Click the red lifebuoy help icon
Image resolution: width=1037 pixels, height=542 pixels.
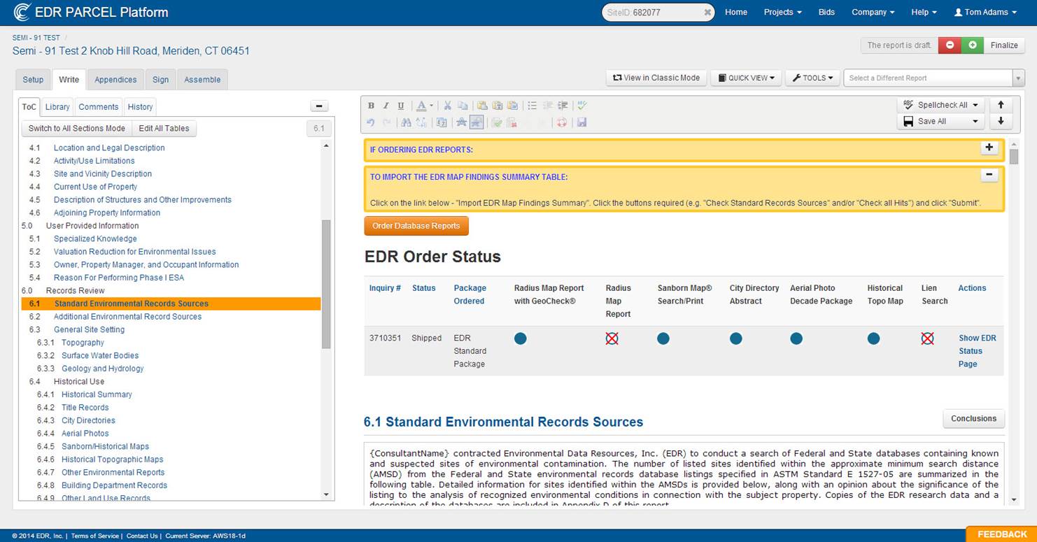(561, 122)
